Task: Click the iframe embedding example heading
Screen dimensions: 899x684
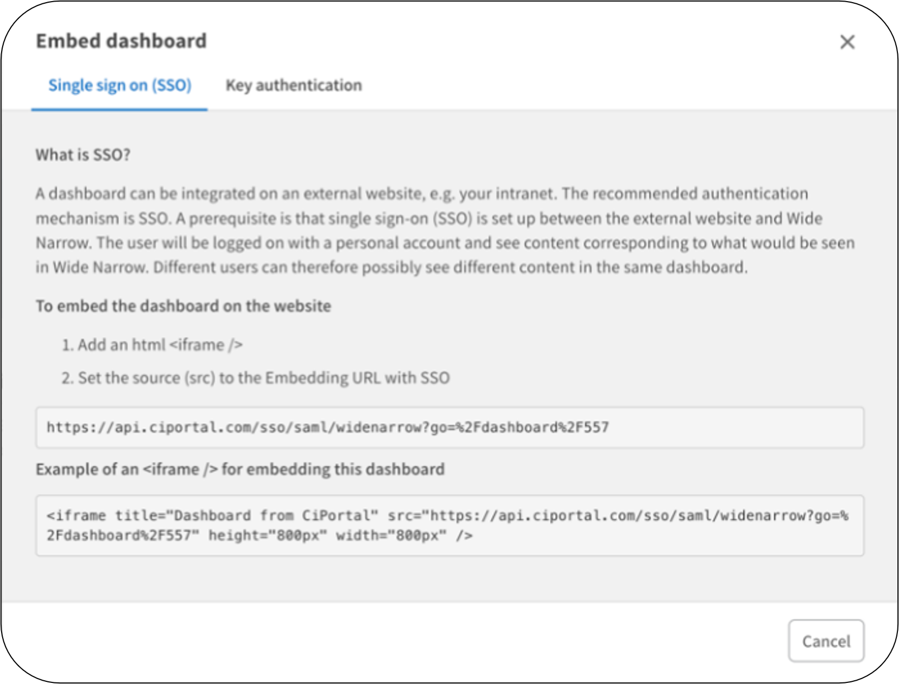Action: pos(240,469)
